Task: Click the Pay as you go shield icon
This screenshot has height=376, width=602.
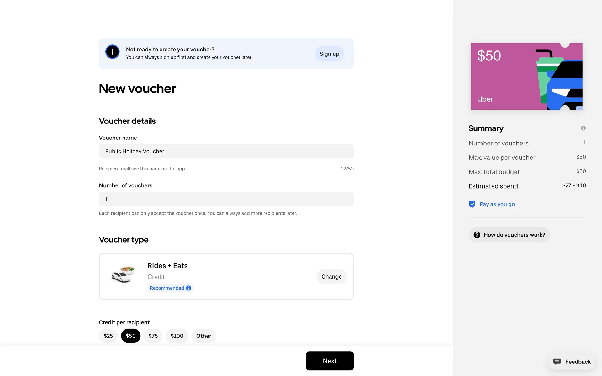Action: [x=472, y=204]
